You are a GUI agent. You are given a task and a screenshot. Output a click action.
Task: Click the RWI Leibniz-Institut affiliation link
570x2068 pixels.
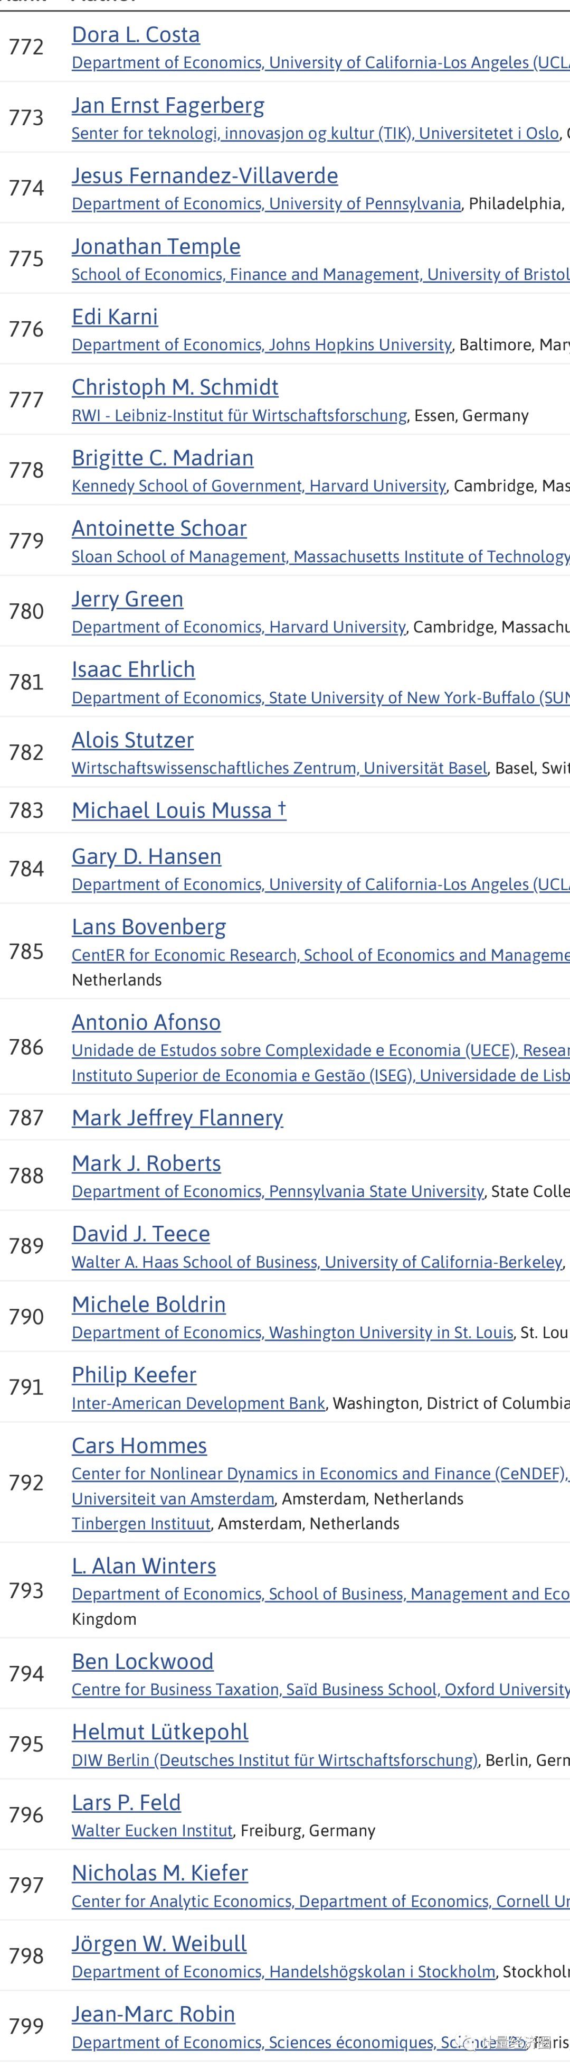pyautogui.click(x=239, y=416)
